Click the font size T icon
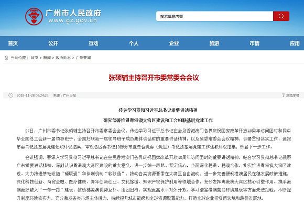 (x=283, y=95)
